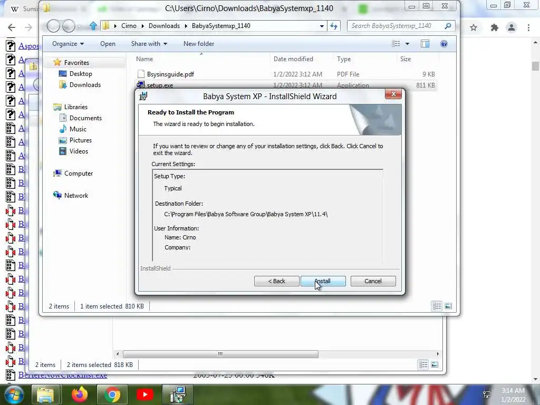Viewport: 540px width, 405px height.
Task: Click Chrome's back arrow button
Action: [12, 27]
